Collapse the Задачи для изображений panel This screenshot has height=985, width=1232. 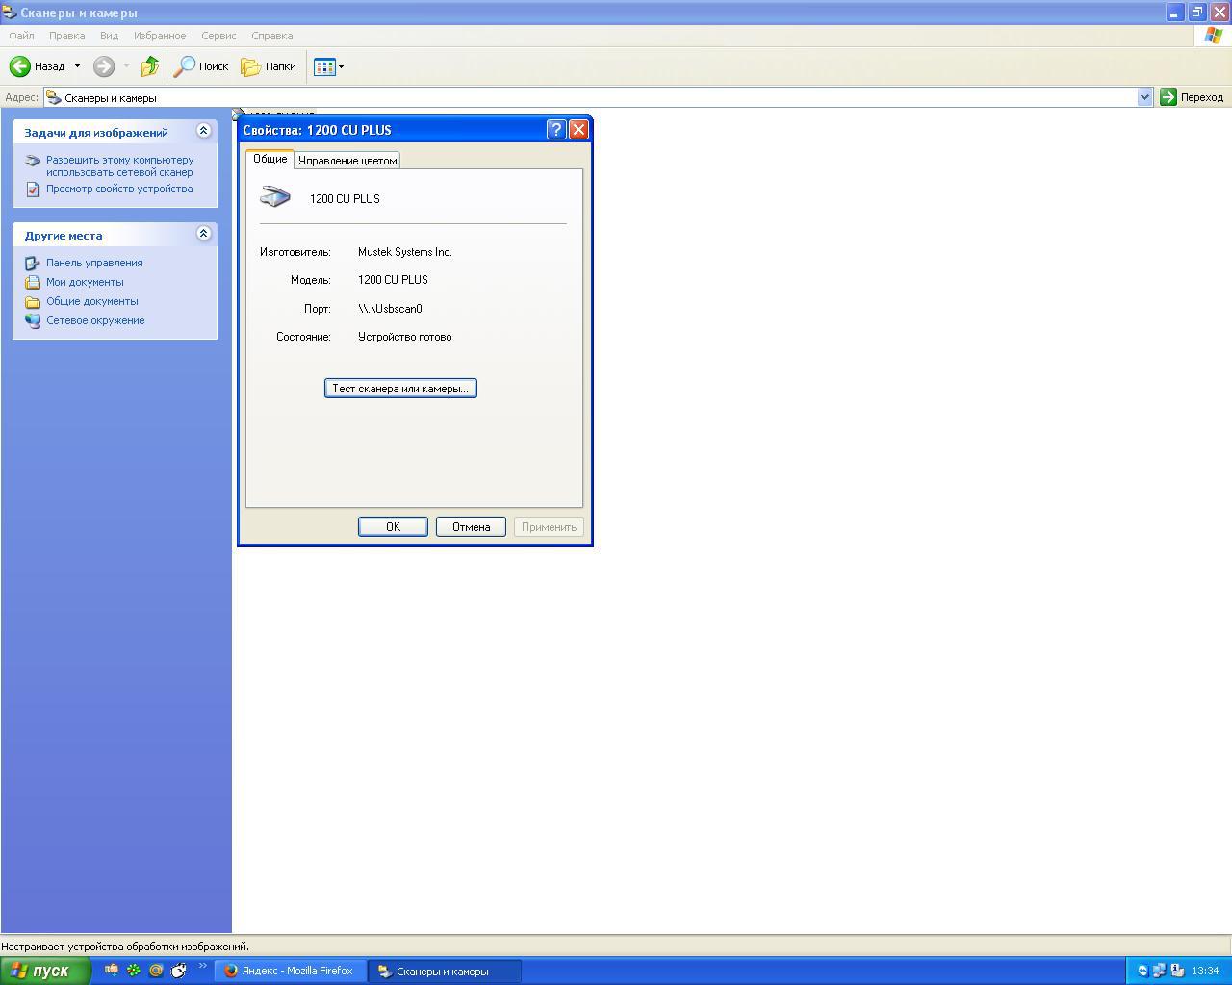(203, 131)
